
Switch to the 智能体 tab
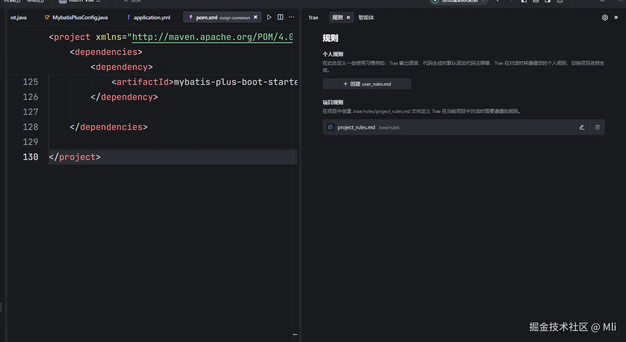point(366,17)
